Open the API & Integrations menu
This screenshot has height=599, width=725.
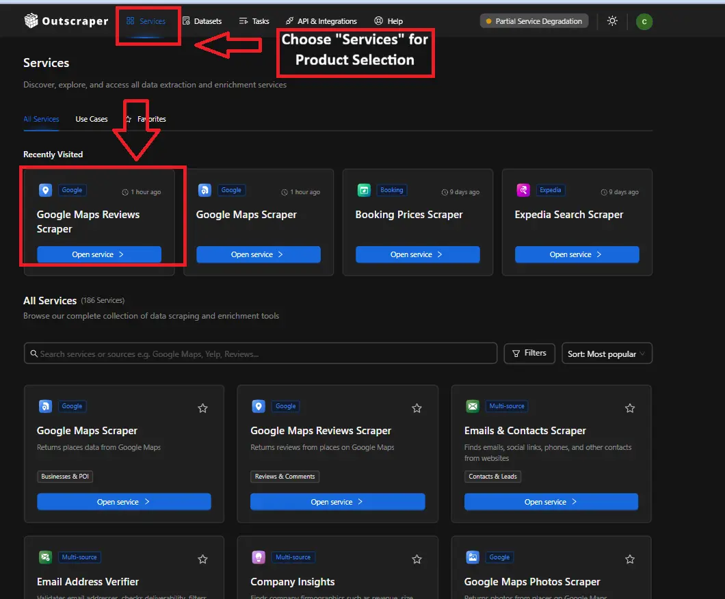click(321, 21)
